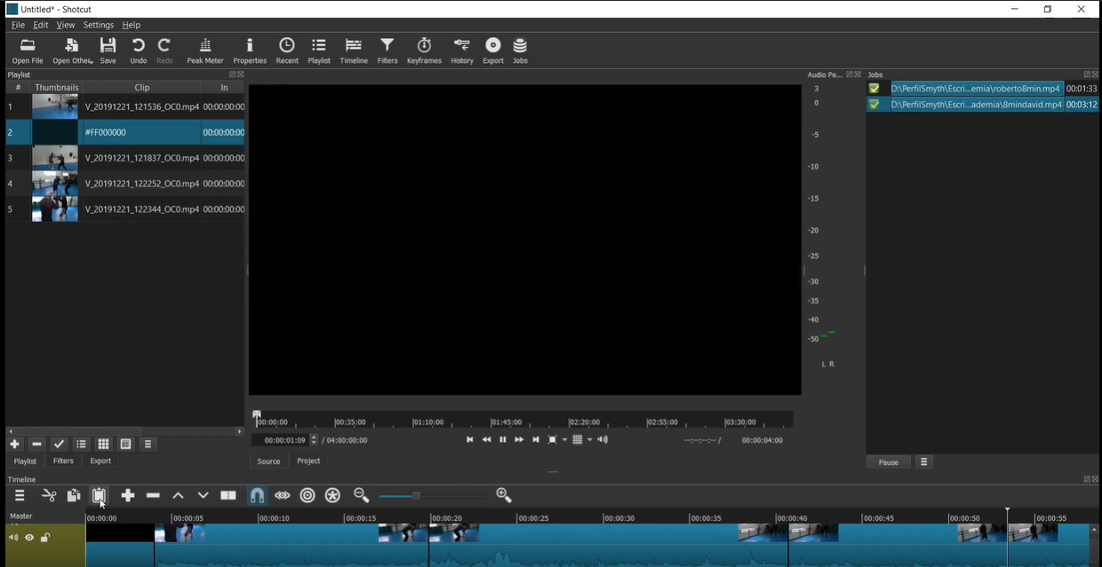Zoom in the timeline magnifier icon
Screen dimensions: 1102x567
[x=504, y=495]
